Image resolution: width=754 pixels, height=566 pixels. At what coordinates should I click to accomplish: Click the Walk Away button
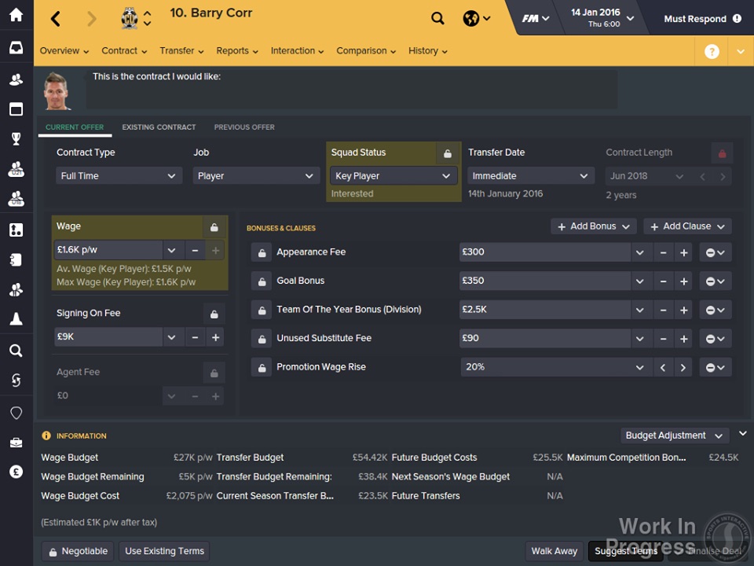coord(554,551)
